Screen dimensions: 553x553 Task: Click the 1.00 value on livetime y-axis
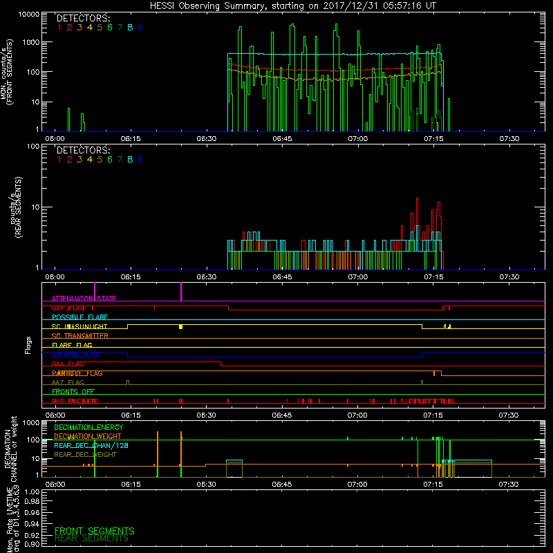point(32,492)
